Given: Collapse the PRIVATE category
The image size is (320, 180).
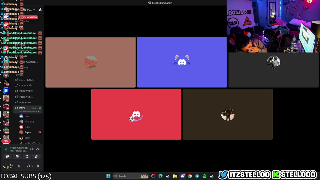Looking at the screenshot, I should (20, 75).
